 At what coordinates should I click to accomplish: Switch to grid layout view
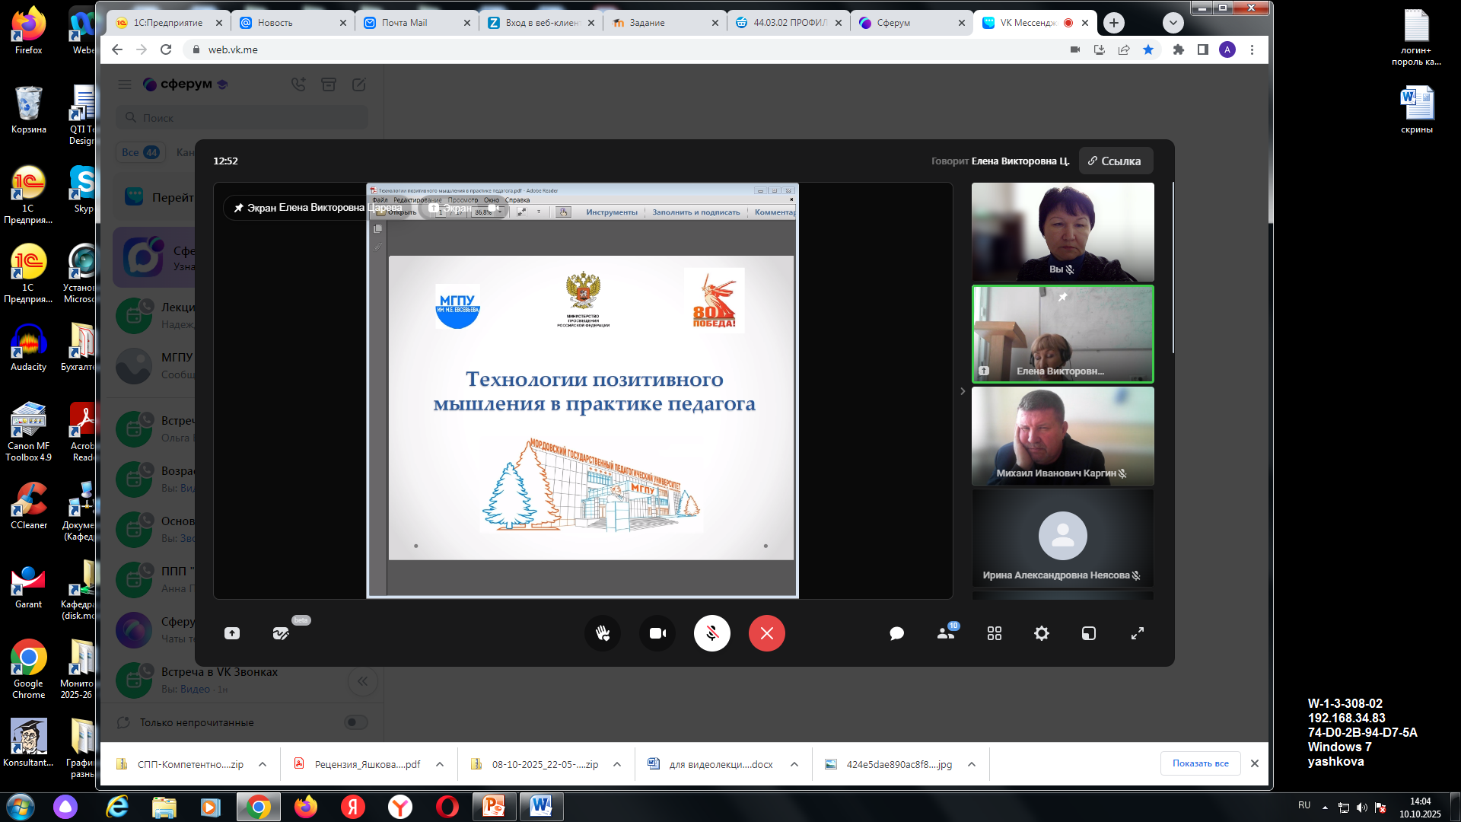coord(994,633)
